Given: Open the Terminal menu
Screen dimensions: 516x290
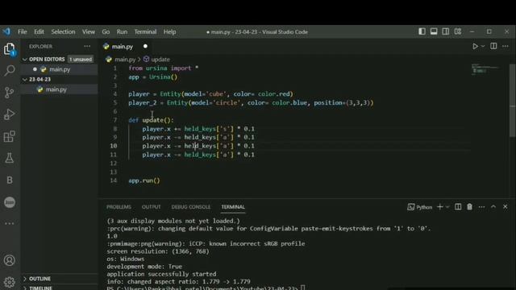Looking at the screenshot, I should 145,32.
